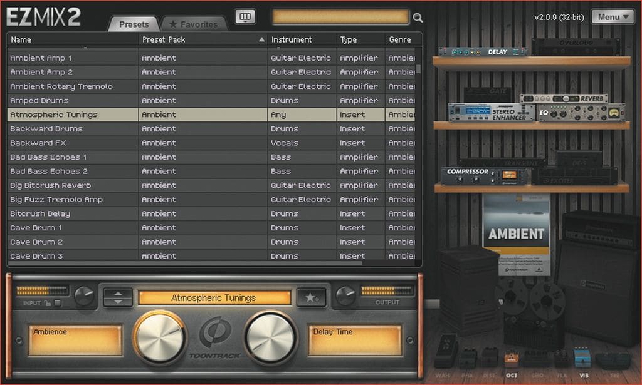The image size is (642, 385).
Task: Select the Delay rack unit
Action: 483,52
